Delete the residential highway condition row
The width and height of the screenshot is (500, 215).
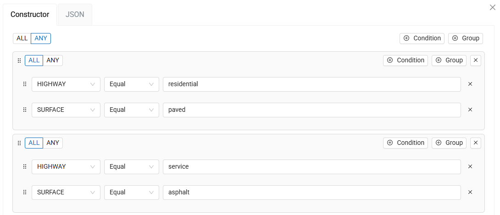pos(470,84)
